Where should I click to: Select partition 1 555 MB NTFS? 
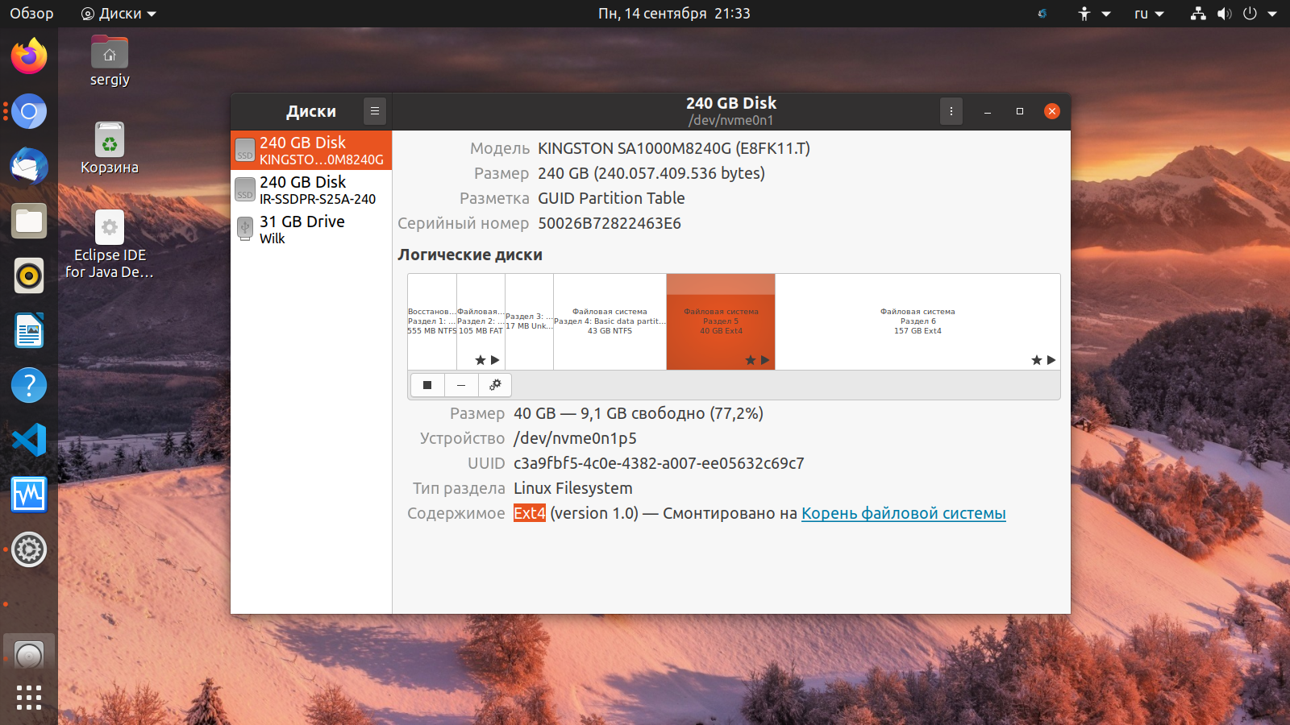coord(432,321)
